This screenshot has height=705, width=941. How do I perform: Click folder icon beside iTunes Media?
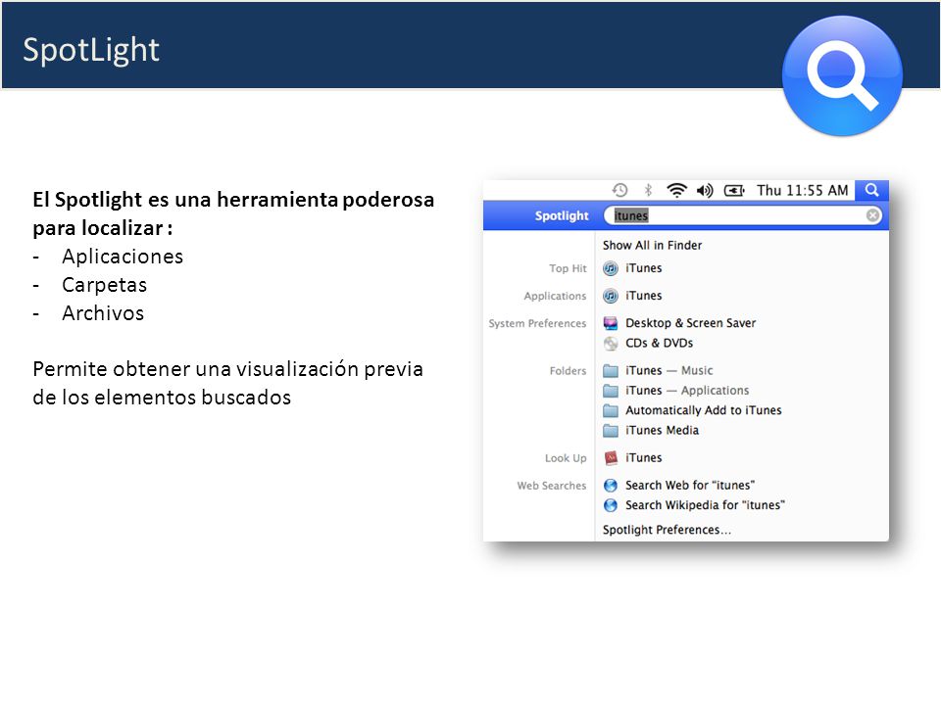click(x=611, y=431)
